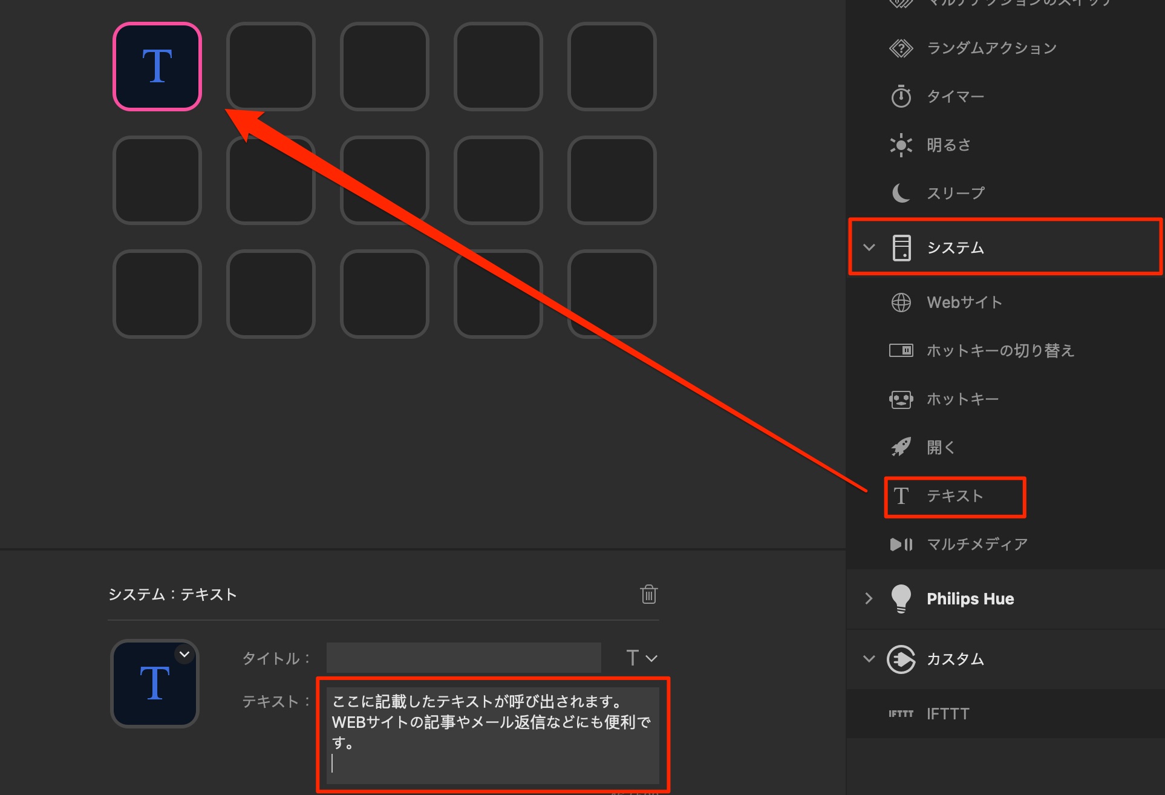Image resolution: width=1165 pixels, height=795 pixels.
Task: Click the Timer (タイマー) stopwatch icon
Action: [x=901, y=96]
